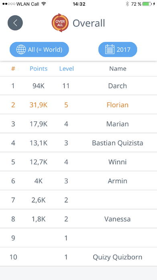The image size is (157, 280).
Task: Tap the Bluetooth status icon
Action: click(127, 4)
